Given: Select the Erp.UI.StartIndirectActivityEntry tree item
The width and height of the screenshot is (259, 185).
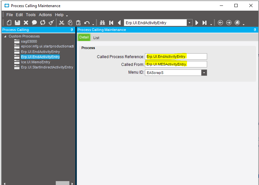Looking at the screenshot, I should tap(47, 67).
